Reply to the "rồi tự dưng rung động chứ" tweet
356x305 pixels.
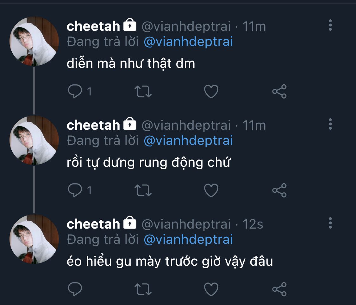point(75,190)
